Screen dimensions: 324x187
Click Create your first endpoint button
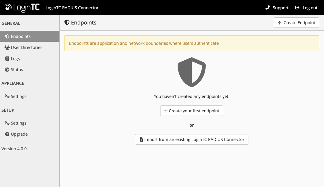tap(191, 111)
